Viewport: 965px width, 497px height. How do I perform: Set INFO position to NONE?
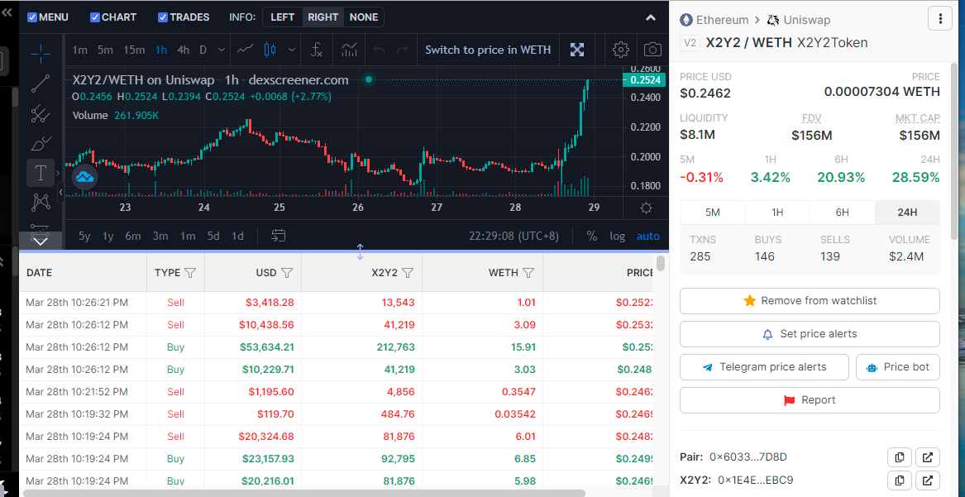[364, 17]
